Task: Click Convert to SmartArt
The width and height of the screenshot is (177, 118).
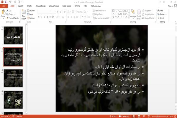Action: pyautogui.click(x=101, y=18)
